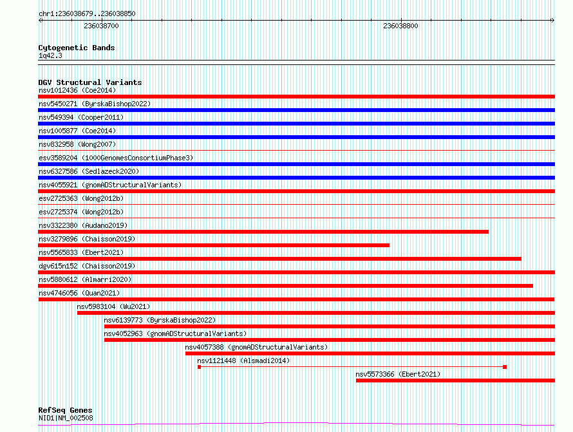Click the blue bar under nsv6327586

[x=296, y=178]
